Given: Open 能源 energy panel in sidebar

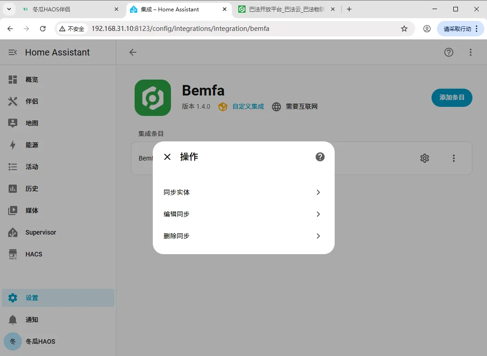Looking at the screenshot, I should pyautogui.click(x=58, y=145).
